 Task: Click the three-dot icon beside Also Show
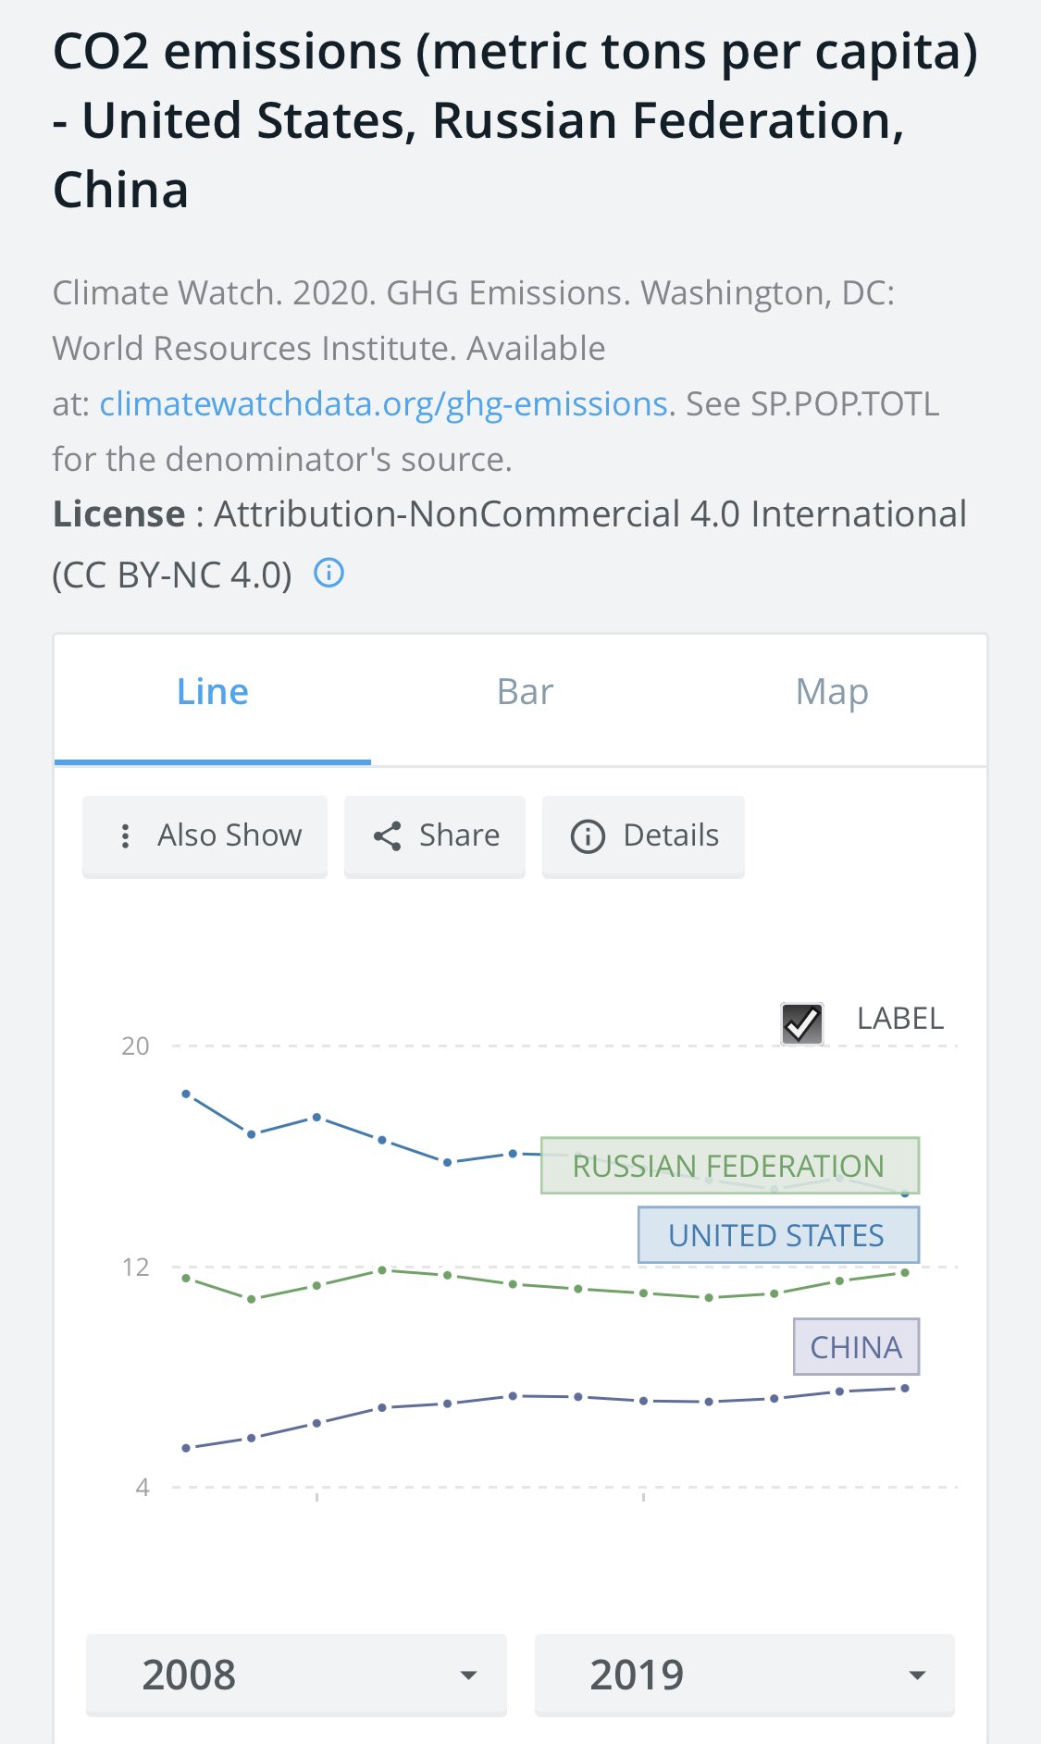125,835
